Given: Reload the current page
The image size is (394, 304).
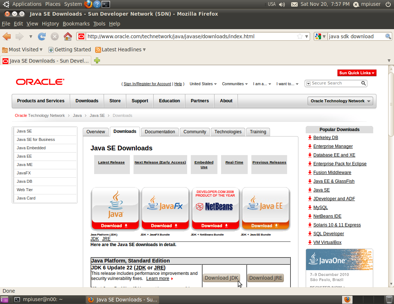Looking at the screenshot, I should point(42,37).
